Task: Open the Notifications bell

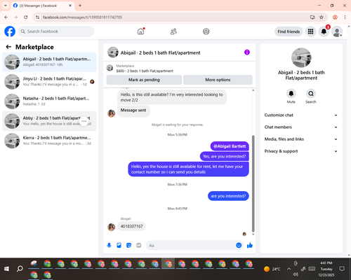Action: [x=324, y=31]
